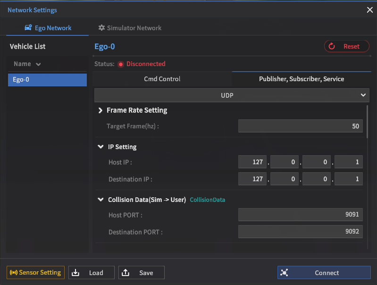This screenshot has width=377, height=285.
Task: Sort vehicle list by Name column
Action: pos(27,64)
